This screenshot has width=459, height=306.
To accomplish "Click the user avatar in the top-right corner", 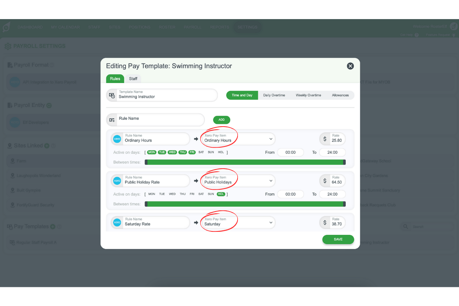I will point(454,26).
